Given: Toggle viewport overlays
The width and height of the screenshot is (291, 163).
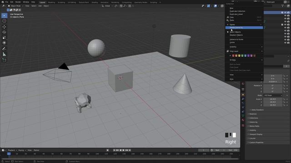Looking at the screenshot, I should pos(215,6).
